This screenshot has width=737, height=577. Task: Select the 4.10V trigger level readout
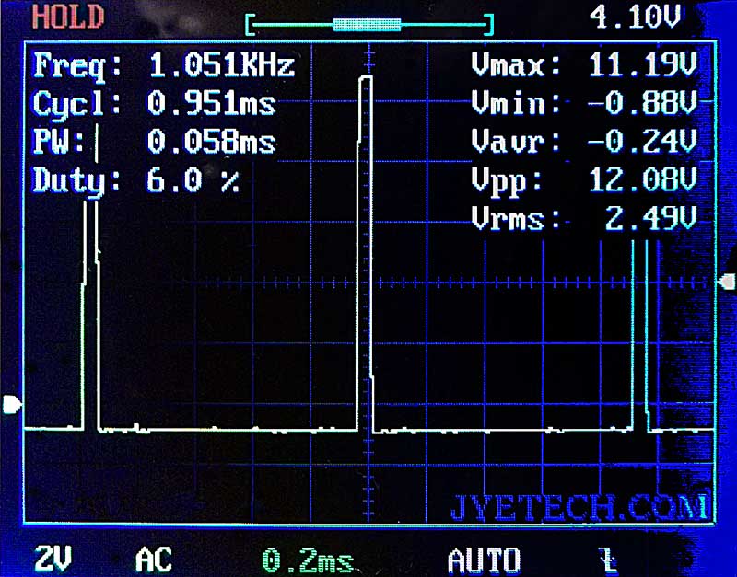point(635,17)
